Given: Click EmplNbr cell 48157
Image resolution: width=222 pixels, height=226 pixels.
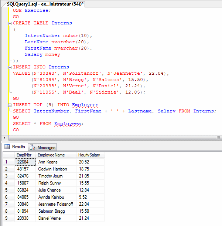Looking at the screenshot, I should [25, 169].
